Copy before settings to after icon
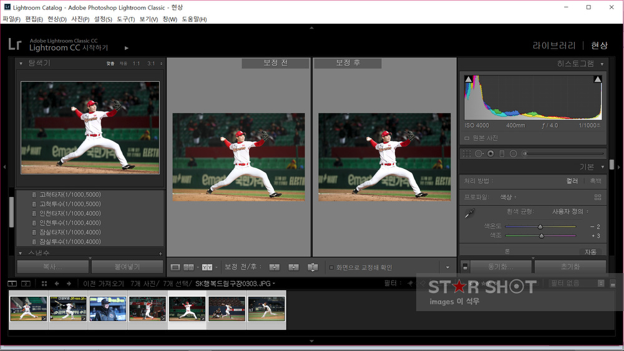This screenshot has height=351, width=624. (275, 267)
